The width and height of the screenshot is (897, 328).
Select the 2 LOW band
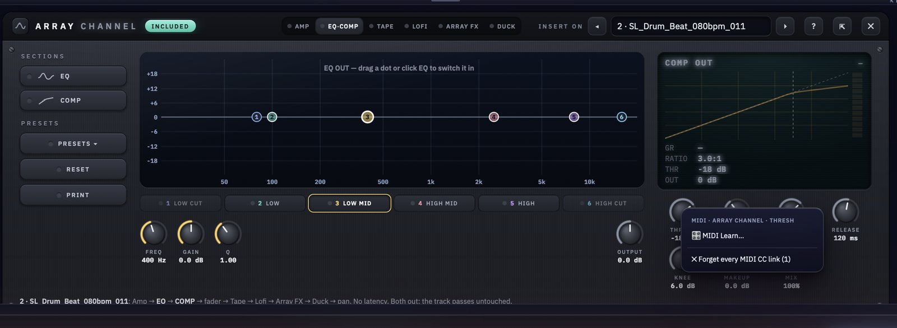pyautogui.click(x=265, y=203)
